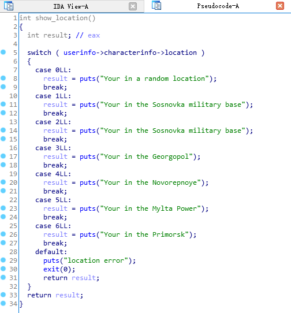Click the IDA View-A tab document icon

tap(9, 6)
